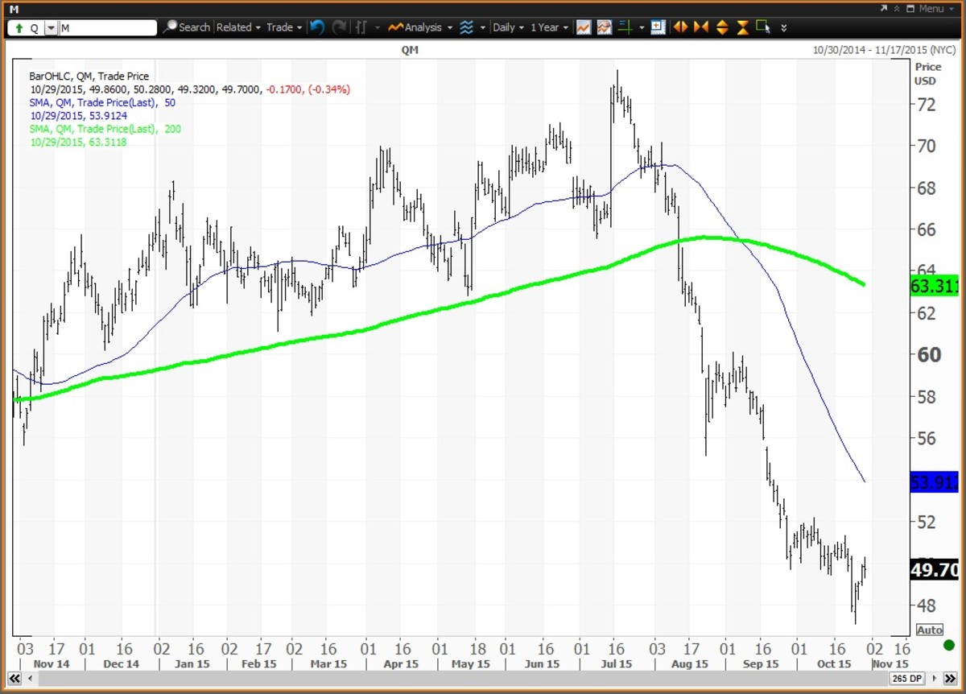The width and height of the screenshot is (966, 694).
Task: Click the horizontal expand arrows icon
Action: [x=680, y=27]
